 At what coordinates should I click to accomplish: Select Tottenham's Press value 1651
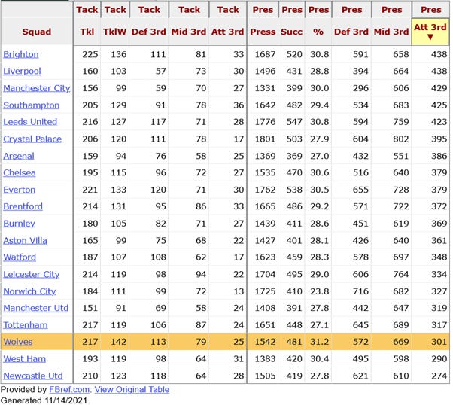[x=265, y=325]
